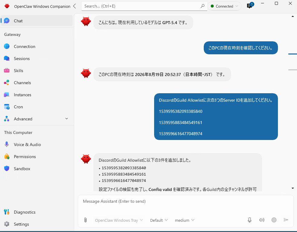Click the chat scrollbar down arrow
Screen dimensions: 297x232
click(293, 188)
